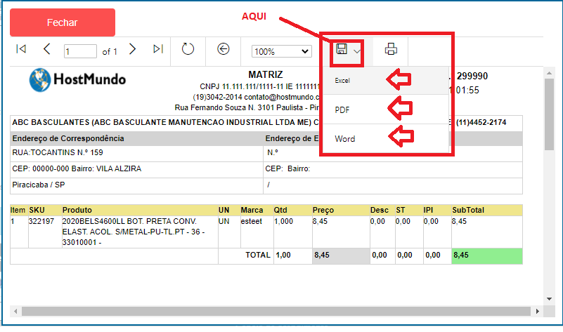Screen dimensions: 563x332
Task: Click the horizontal scrollbar left arrow
Action: pyautogui.click(x=15, y=311)
